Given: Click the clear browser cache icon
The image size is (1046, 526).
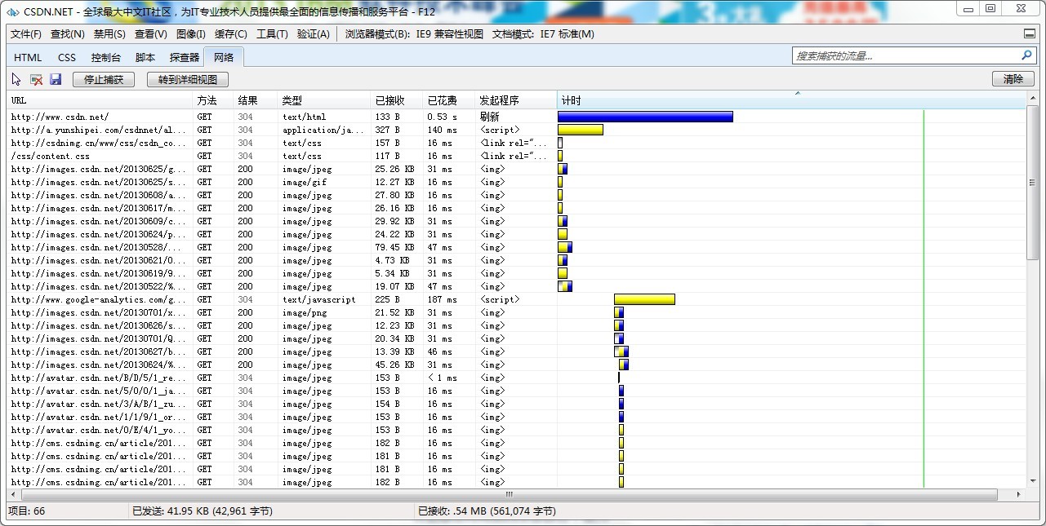Looking at the screenshot, I should 36,79.
